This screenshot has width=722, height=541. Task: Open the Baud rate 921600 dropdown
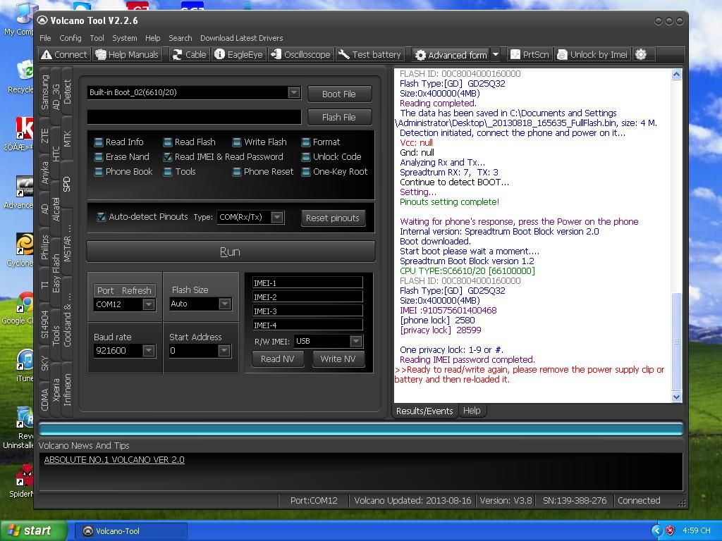(x=148, y=351)
